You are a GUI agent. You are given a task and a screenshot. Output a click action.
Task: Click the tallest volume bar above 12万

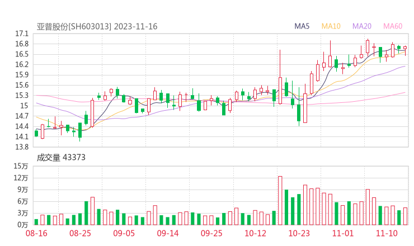(280, 201)
